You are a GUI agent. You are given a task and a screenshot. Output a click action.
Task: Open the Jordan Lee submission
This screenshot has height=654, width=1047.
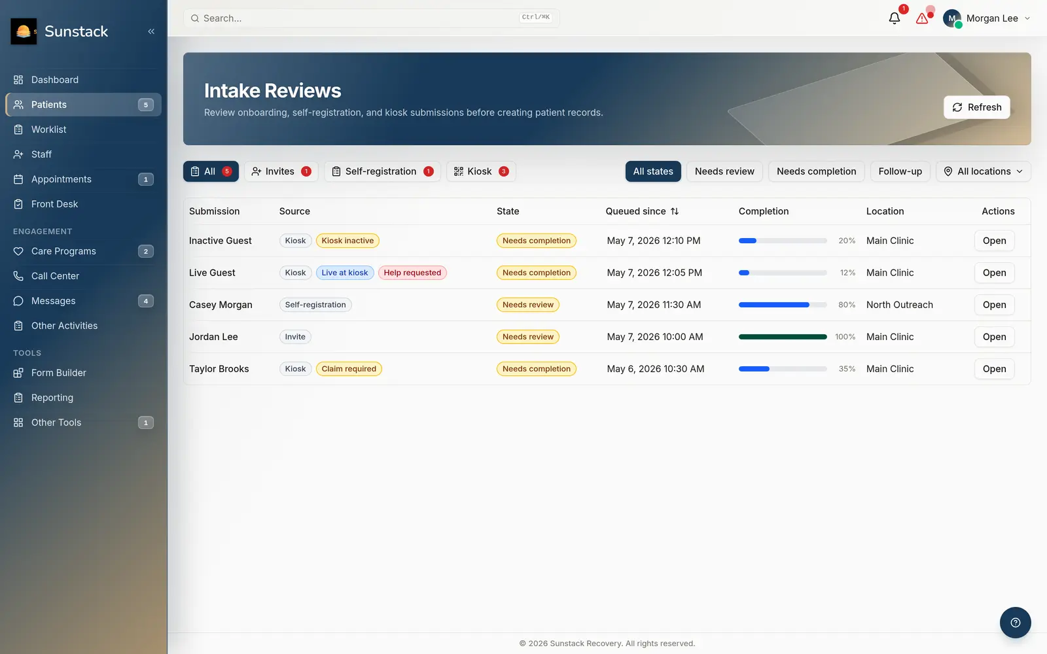coord(995,337)
